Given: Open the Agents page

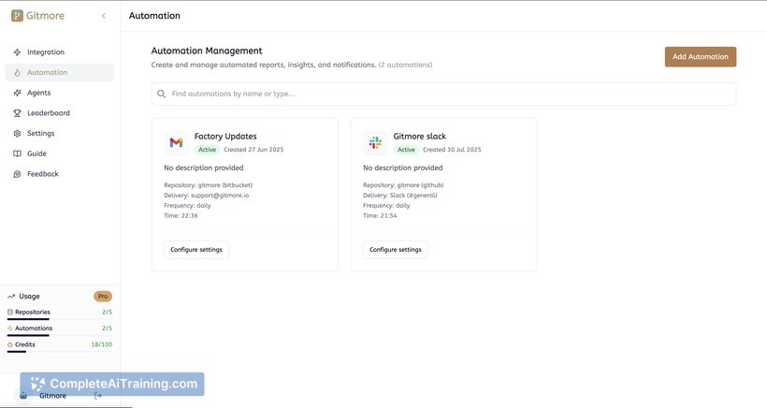Looking at the screenshot, I should pyautogui.click(x=60, y=93).
